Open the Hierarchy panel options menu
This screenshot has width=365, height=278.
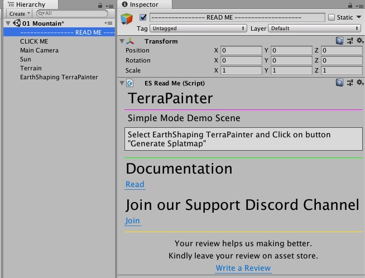[109, 6]
